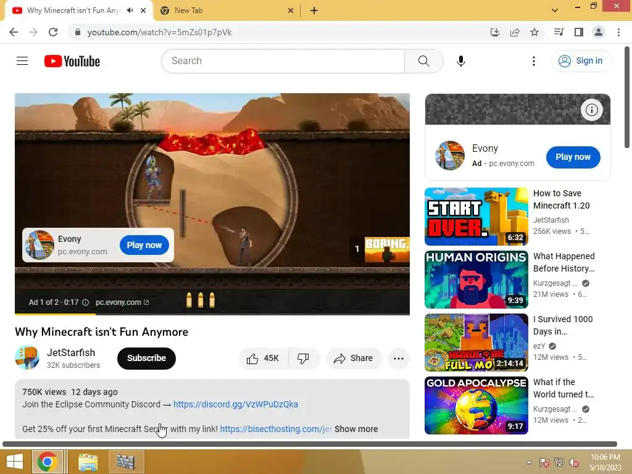Viewport: 632px width, 474px height.
Task: Open YouTube settings three-dot menu
Action: tap(534, 61)
